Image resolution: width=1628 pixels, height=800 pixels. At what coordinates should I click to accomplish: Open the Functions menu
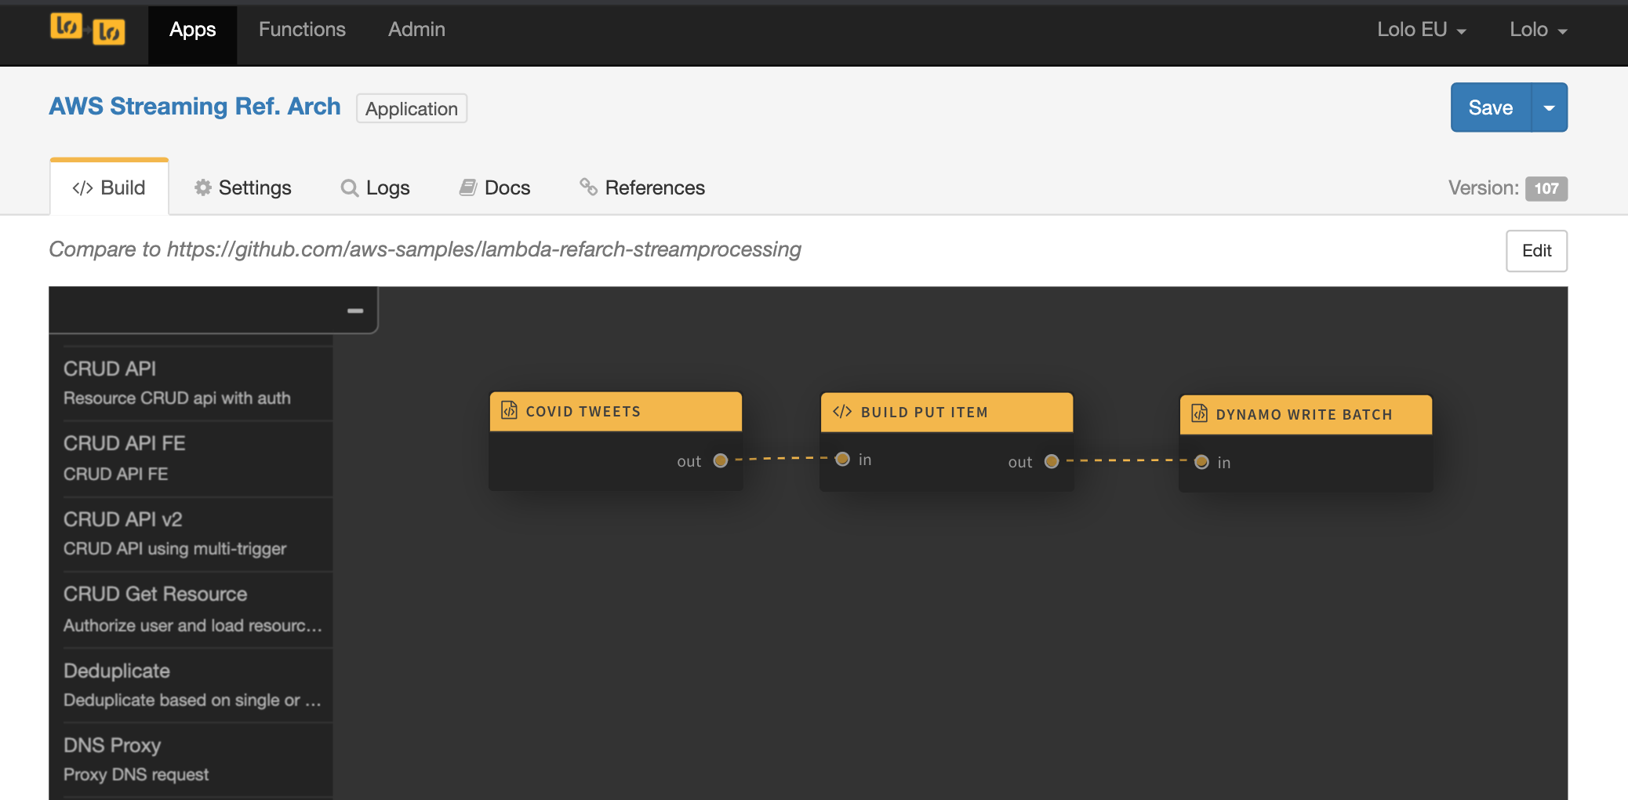point(302,30)
